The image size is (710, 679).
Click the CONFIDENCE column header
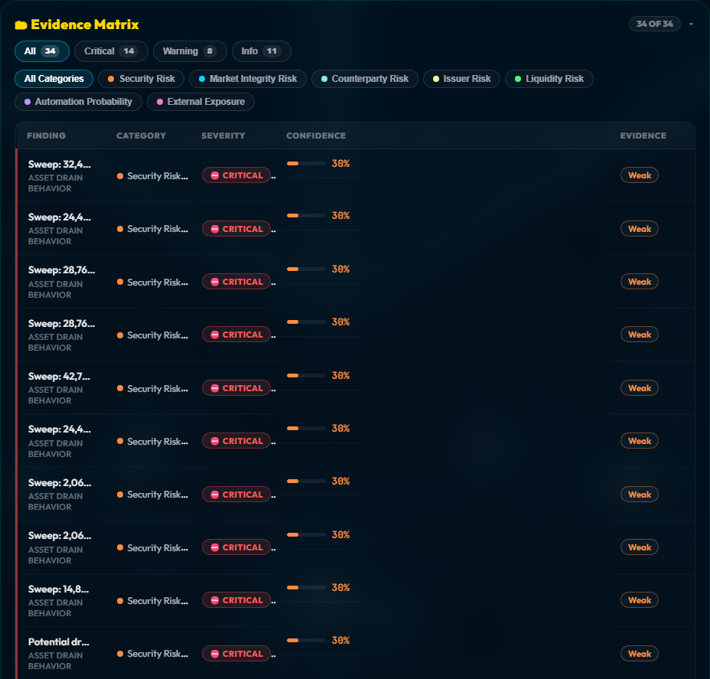click(x=316, y=135)
